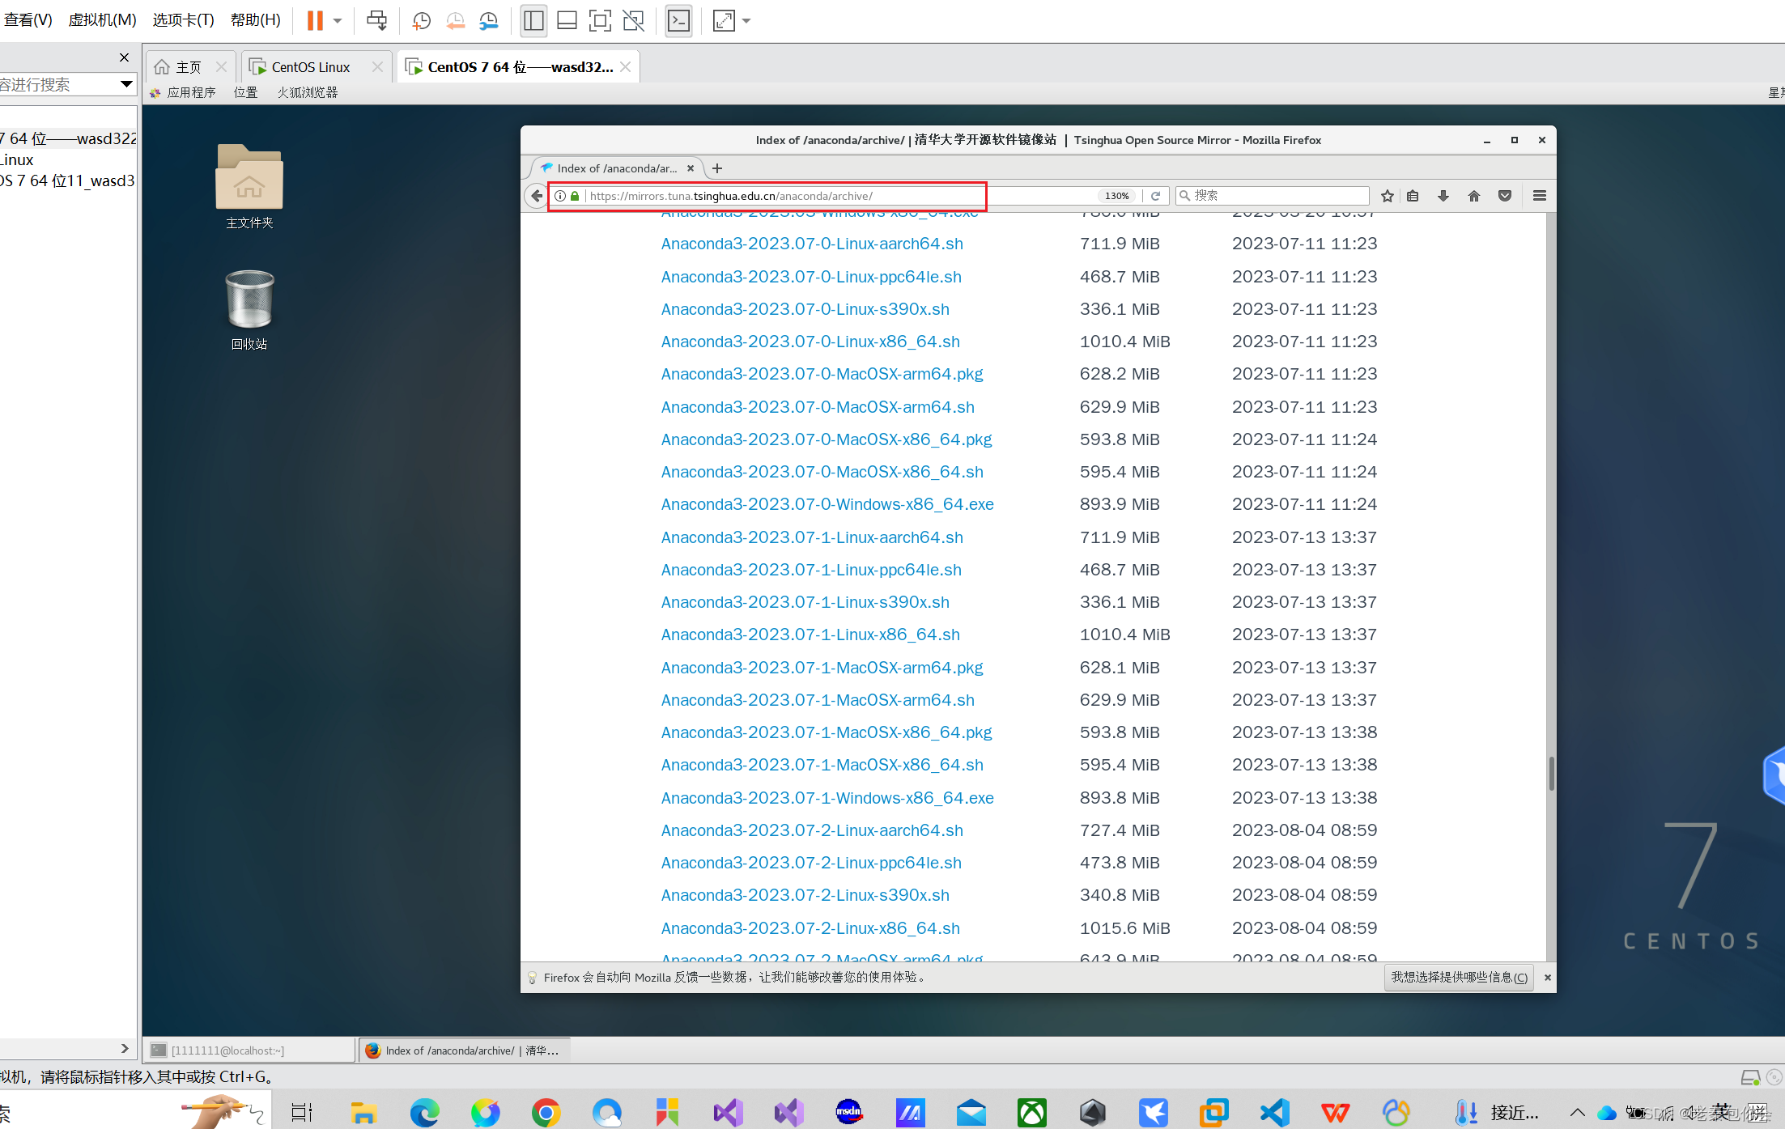Open the 选项卡(T) menu
This screenshot has height=1129, width=1785.
(183, 20)
